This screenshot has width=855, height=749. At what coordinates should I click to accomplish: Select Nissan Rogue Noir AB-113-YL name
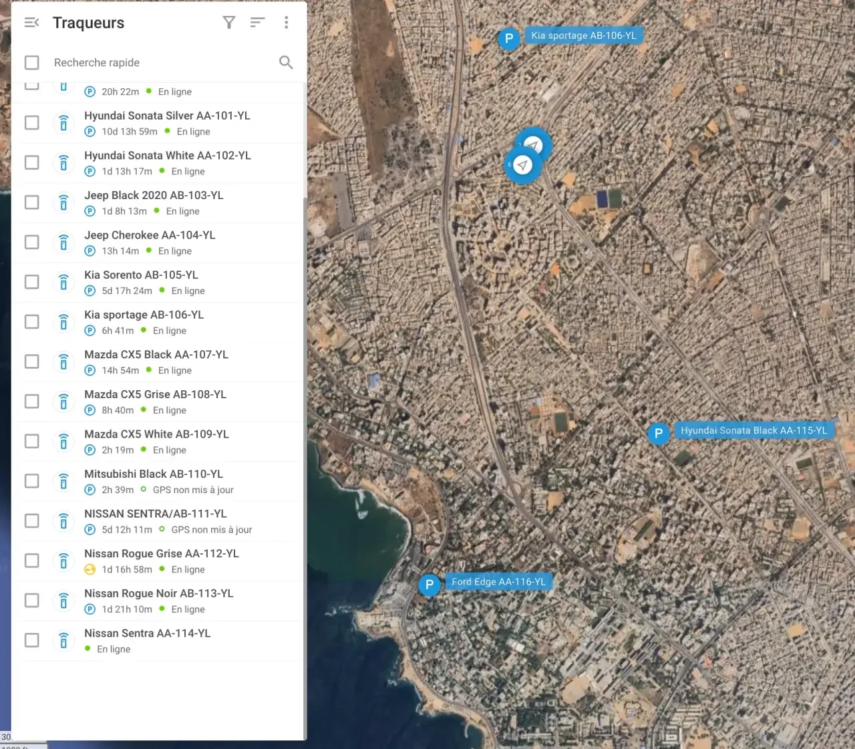point(158,593)
